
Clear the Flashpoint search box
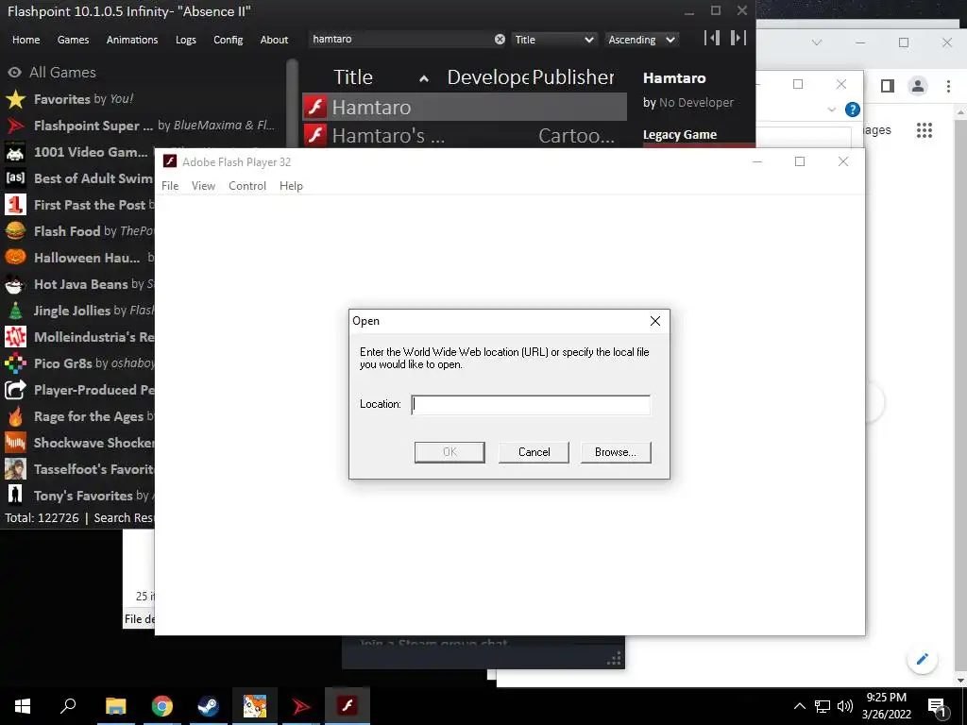[500, 40]
